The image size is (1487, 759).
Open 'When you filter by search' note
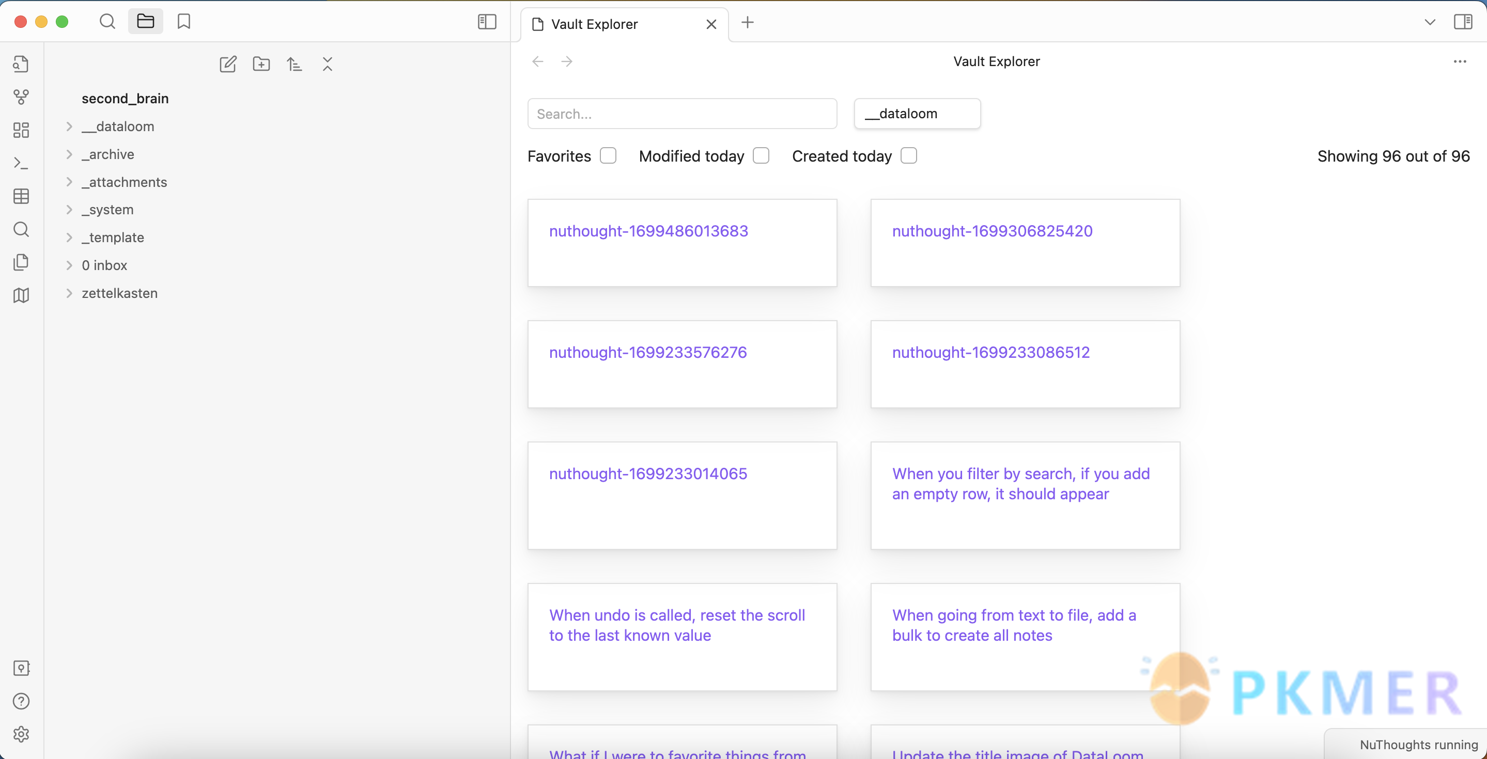(x=1020, y=484)
